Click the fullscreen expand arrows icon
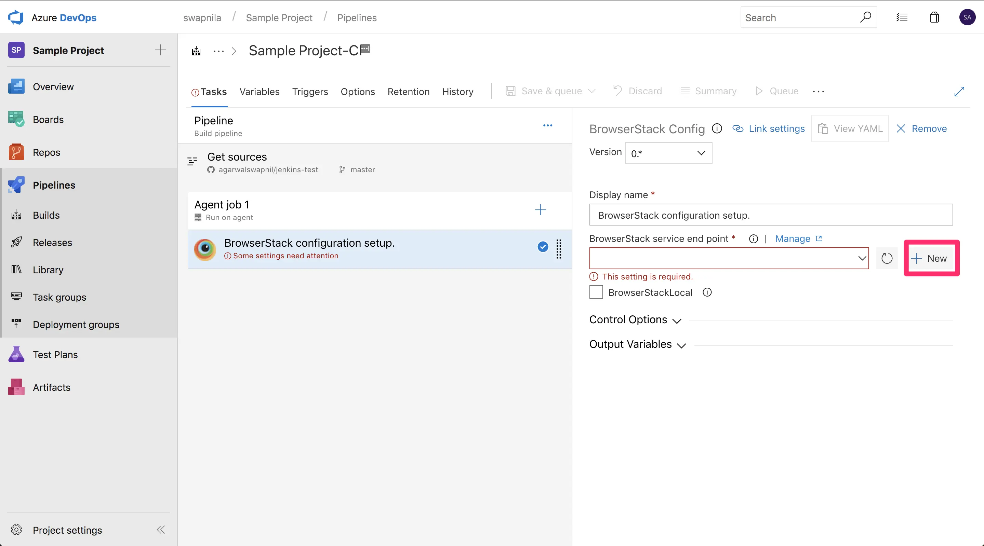 click(x=959, y=92)
